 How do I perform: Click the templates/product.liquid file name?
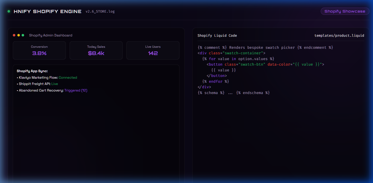coord(339,36)
